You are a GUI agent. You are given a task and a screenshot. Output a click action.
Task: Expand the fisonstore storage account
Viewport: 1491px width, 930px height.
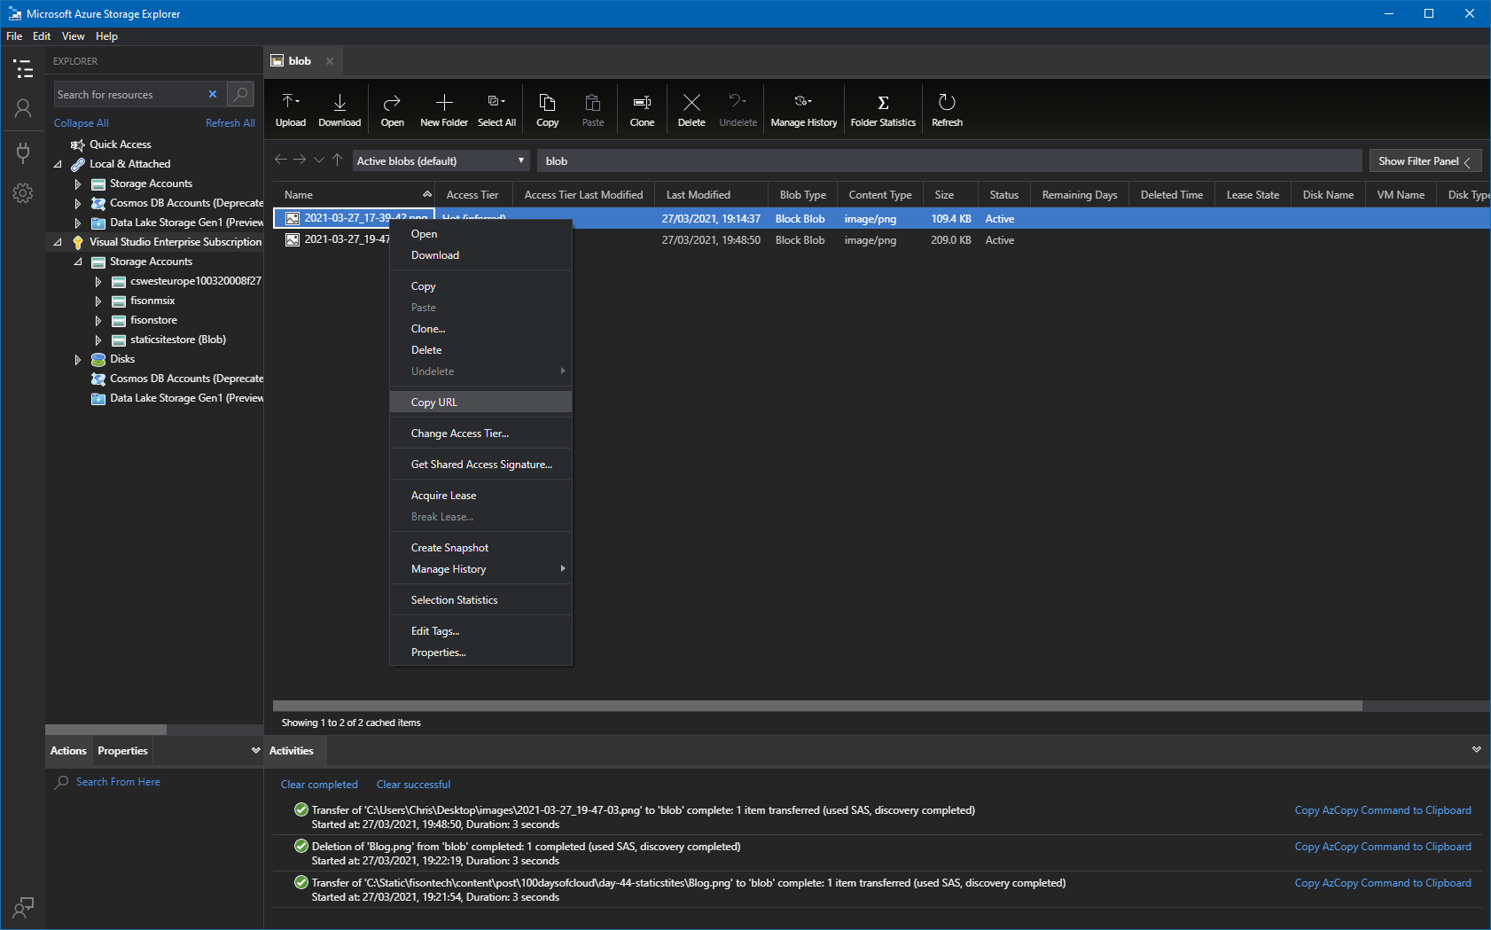pyautogui.click(x=98, y=320)
